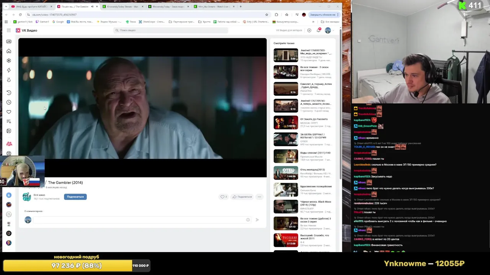Image resolution: width=490 pixels, height=275 pixels.
Task: Open the home icon in VK sidebar
Action: coord(9,51)
